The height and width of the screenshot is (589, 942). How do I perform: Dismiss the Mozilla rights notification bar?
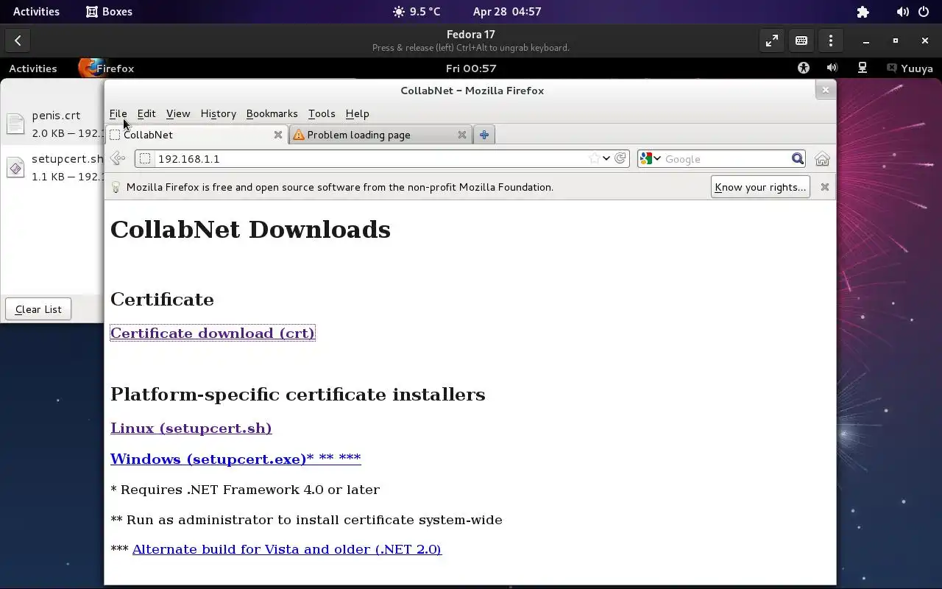pos(825,187)
